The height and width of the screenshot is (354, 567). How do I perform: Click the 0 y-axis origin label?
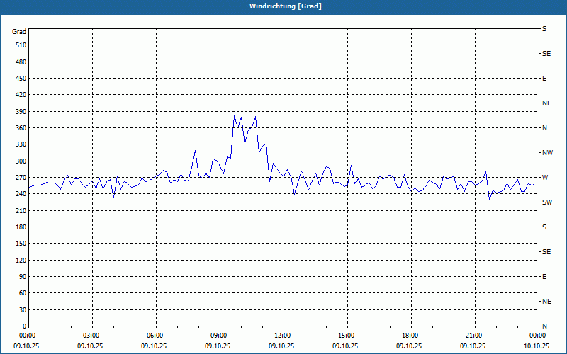[x=24, y=326]
